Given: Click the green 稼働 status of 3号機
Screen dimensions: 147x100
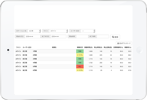Looking at the screenshot, I should coord(80,59).
